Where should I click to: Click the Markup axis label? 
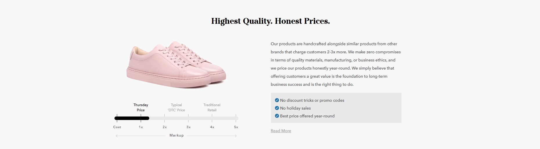[177, 135]
